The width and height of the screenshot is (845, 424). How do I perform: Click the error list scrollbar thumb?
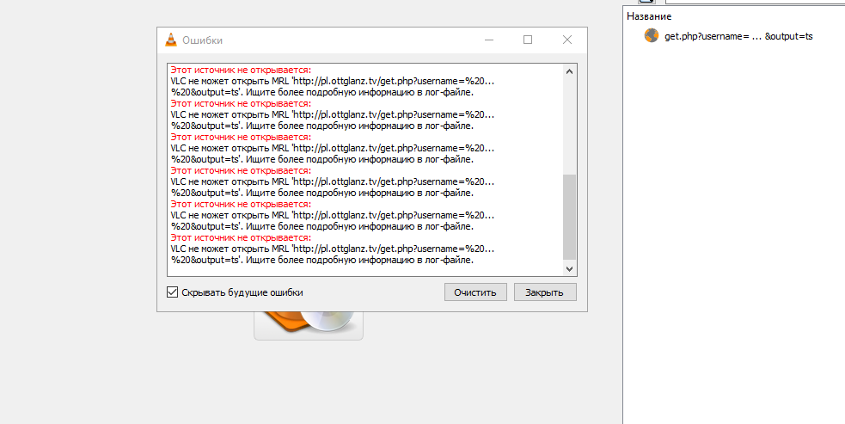pos(570,217)
